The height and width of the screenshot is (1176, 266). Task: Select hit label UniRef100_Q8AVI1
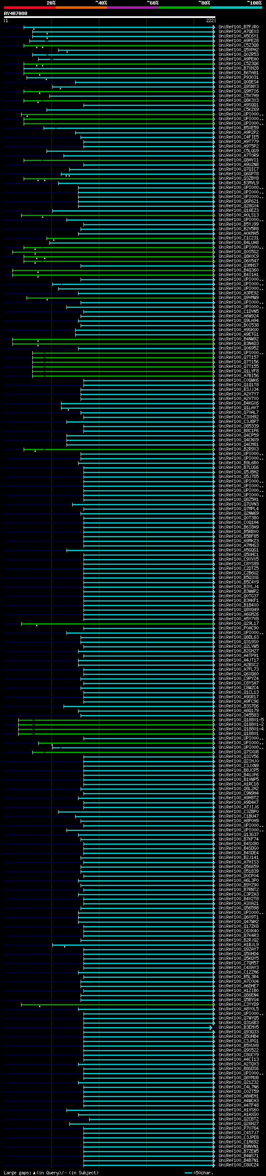[238, 160]
